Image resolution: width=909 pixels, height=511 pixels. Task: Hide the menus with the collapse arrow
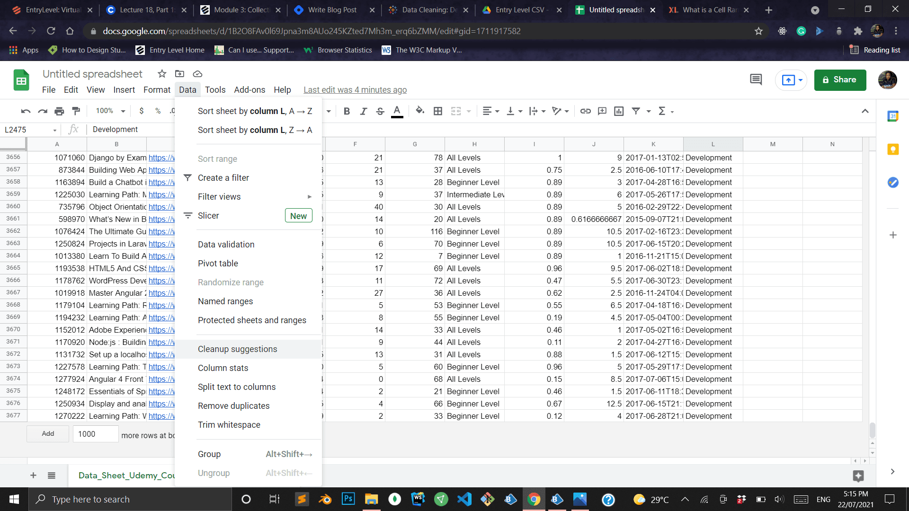pos(865,111)
